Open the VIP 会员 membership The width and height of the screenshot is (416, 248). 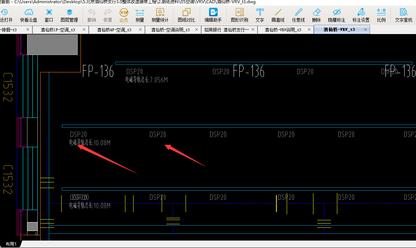coord(124,15)
